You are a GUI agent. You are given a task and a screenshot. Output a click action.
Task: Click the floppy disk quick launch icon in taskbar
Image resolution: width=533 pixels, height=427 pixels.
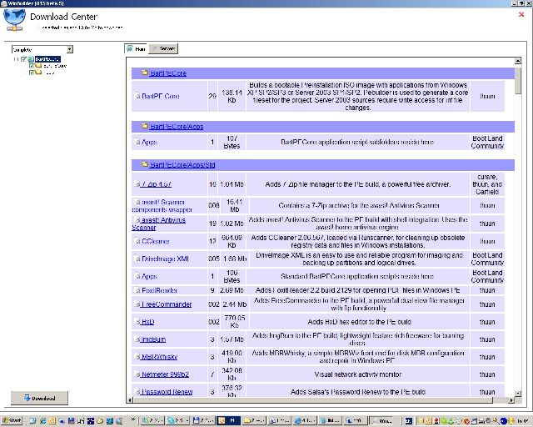pyautogui.click(x=72, y=421)
